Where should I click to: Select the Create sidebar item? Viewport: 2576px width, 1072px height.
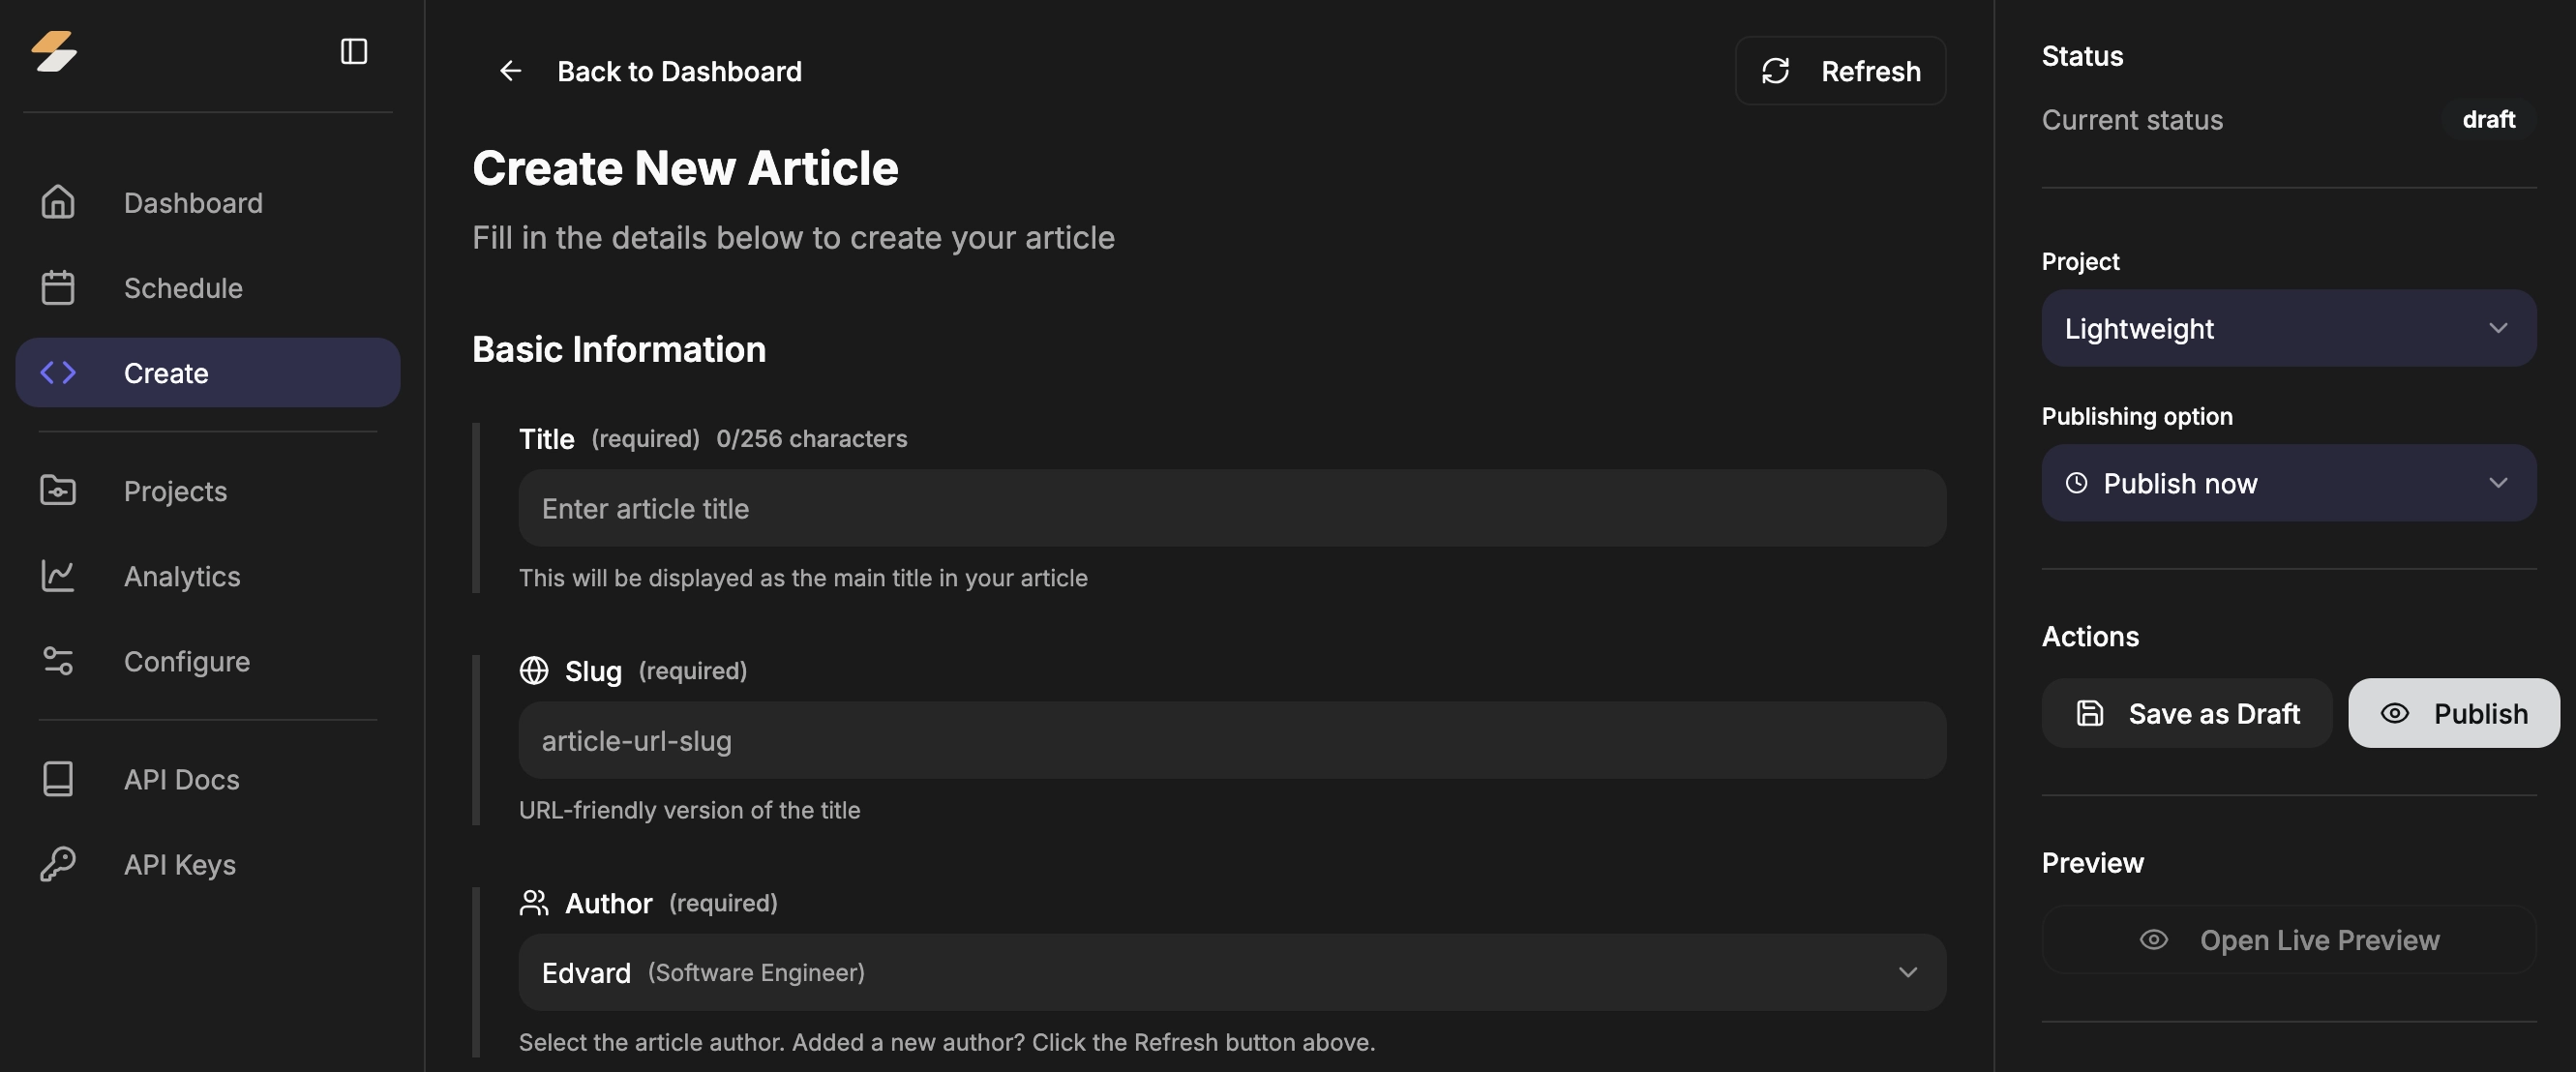[x=207, y=373]
